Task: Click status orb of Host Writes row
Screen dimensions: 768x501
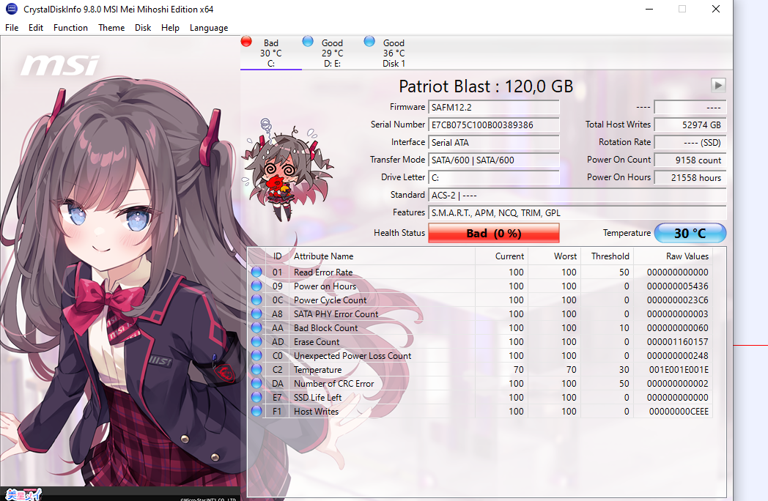Action: click(x=256, y=412)
